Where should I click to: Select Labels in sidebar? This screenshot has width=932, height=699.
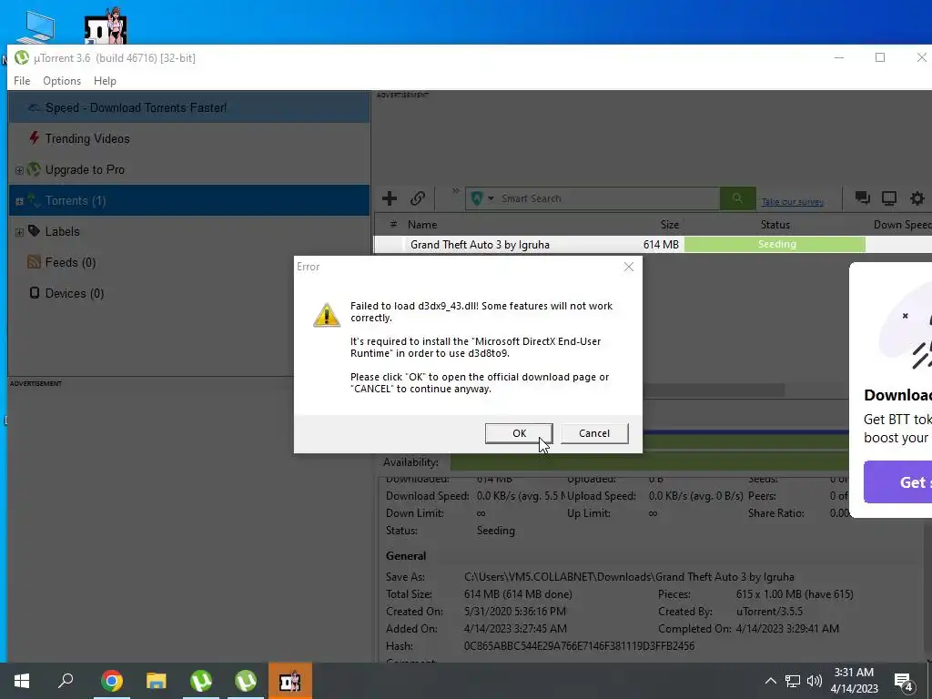[189, 231]
